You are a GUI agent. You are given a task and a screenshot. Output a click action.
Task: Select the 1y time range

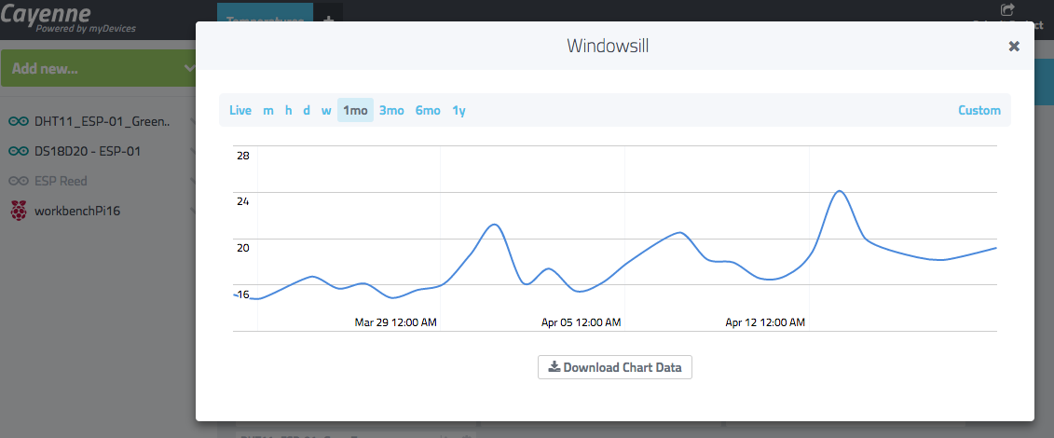click(459, 110)
